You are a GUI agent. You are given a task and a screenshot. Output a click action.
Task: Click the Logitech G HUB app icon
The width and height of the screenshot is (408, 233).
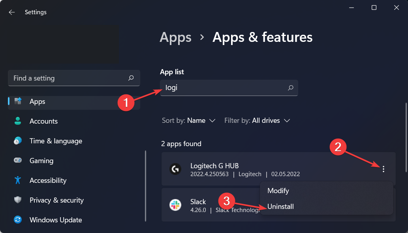[175, 169]
